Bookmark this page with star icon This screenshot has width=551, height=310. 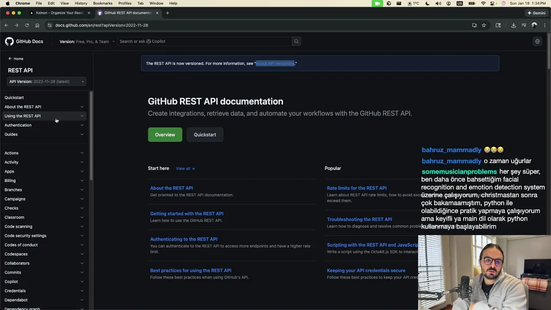[484, 25]
